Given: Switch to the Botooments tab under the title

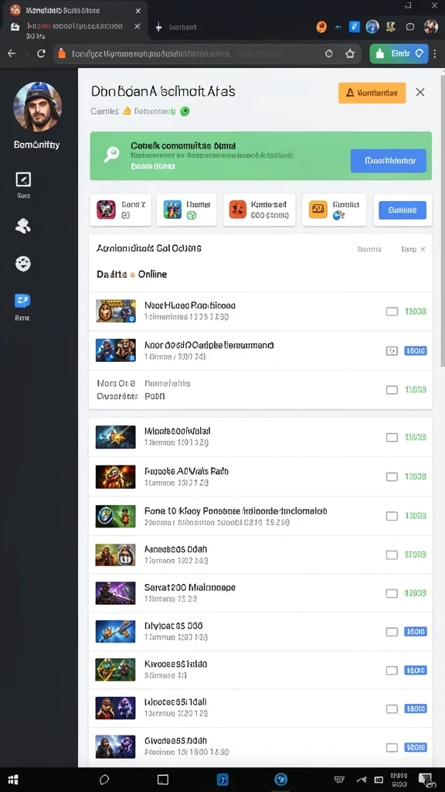Looking at the screenshot, I should click(x=155, y=111).
